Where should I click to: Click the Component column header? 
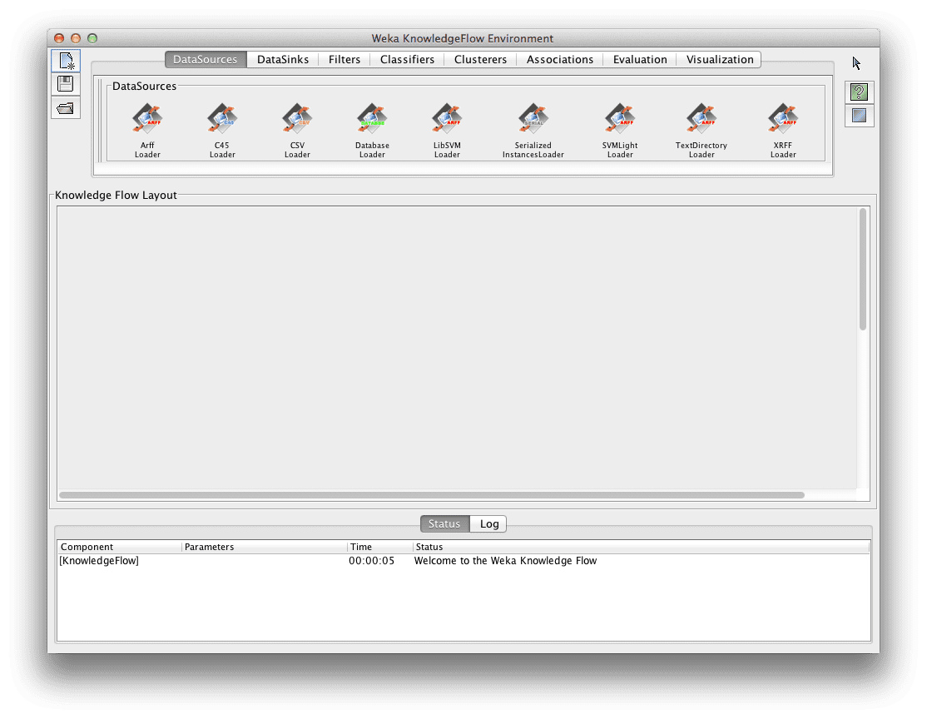click(x=119, y=547)
